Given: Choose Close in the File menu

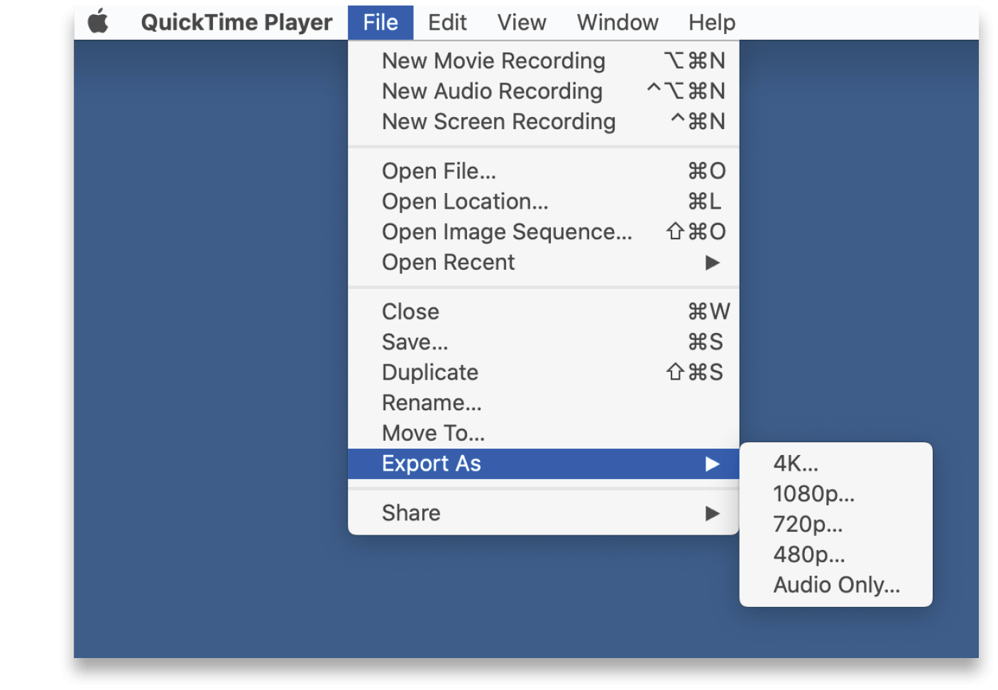Looking at the screenshot, I should coord(544,312).
